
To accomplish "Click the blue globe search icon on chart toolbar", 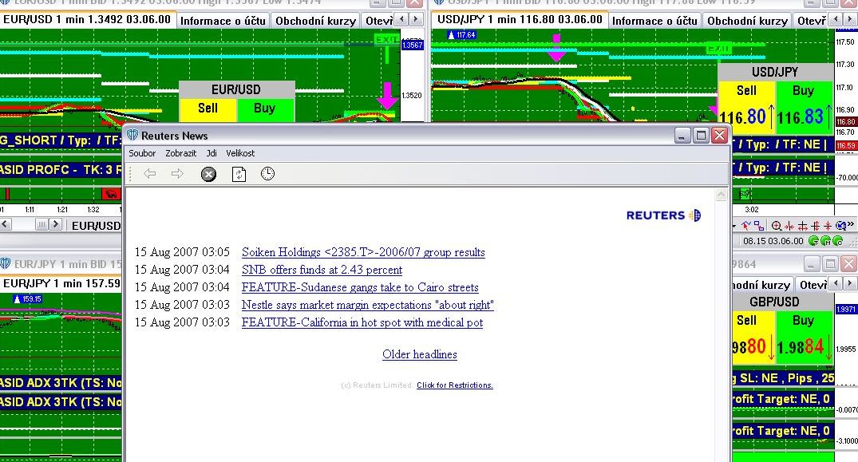I will tap(841, 225).
